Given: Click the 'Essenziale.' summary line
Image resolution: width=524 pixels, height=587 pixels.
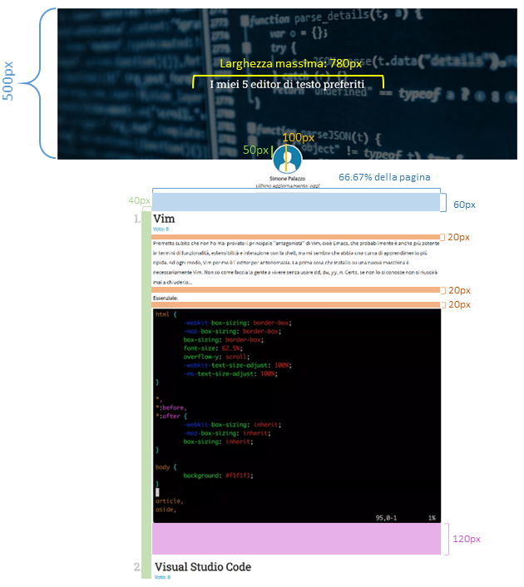Looking at the screenshot, I should pos(166,298).
